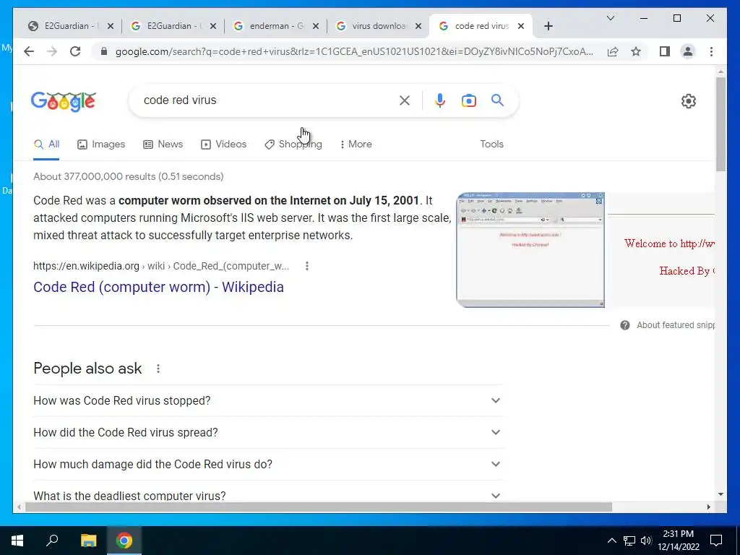The image size is (740, 555).
Task: Open search Tools options
Action: (491, 144)
